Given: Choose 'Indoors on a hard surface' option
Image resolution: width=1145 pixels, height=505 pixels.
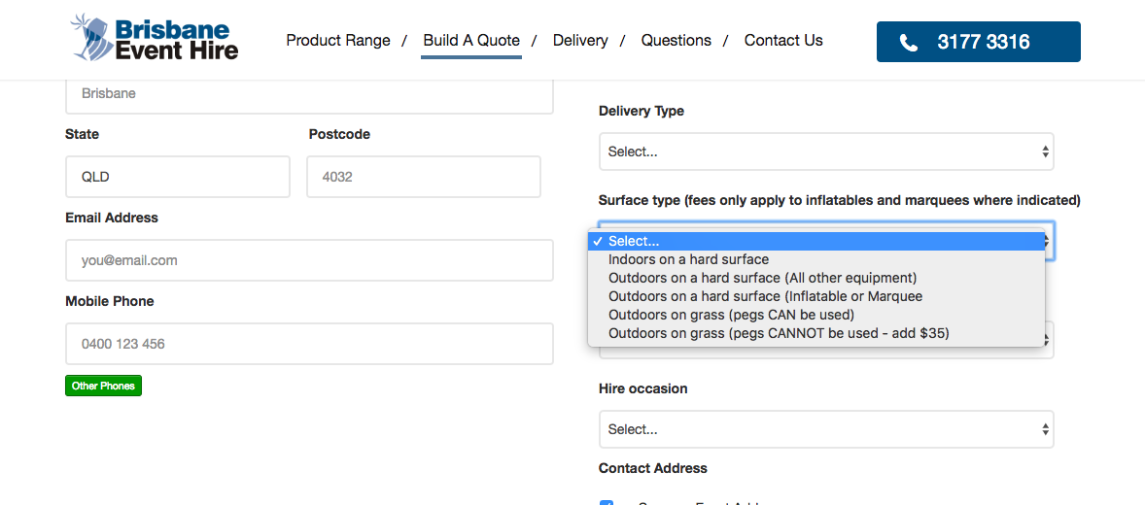Looking at the screenshot, I should [688, 259].
